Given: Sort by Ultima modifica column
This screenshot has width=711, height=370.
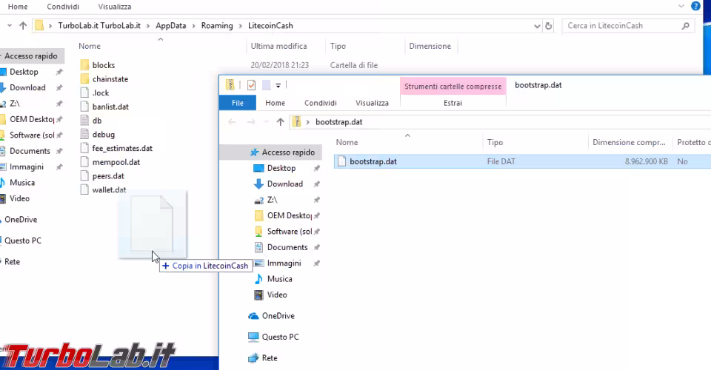Looking at the screenshot, I should tap(279, 46).
